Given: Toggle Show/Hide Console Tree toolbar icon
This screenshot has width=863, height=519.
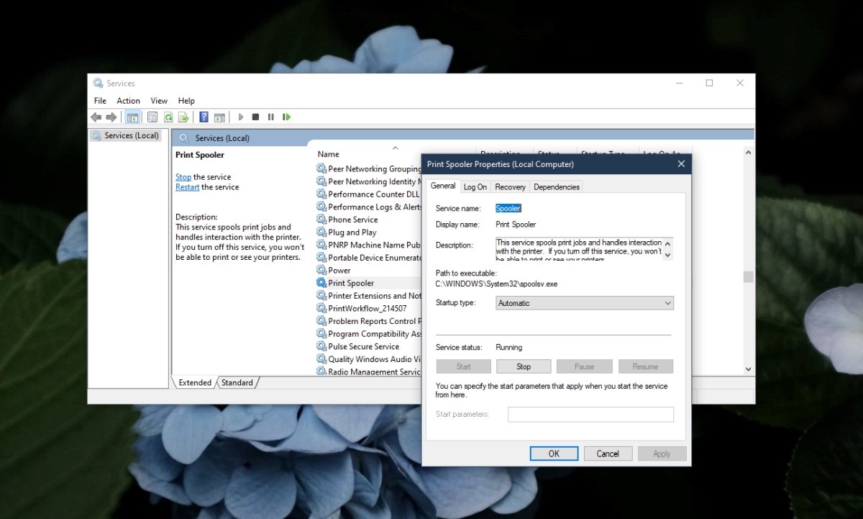Looking at the screenshot, I should click(x=132, y=117).
